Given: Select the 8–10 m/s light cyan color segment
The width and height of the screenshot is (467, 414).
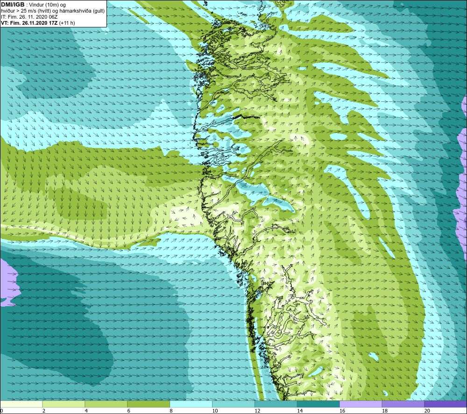Looking at the screenshot, I should pos(191,404).
